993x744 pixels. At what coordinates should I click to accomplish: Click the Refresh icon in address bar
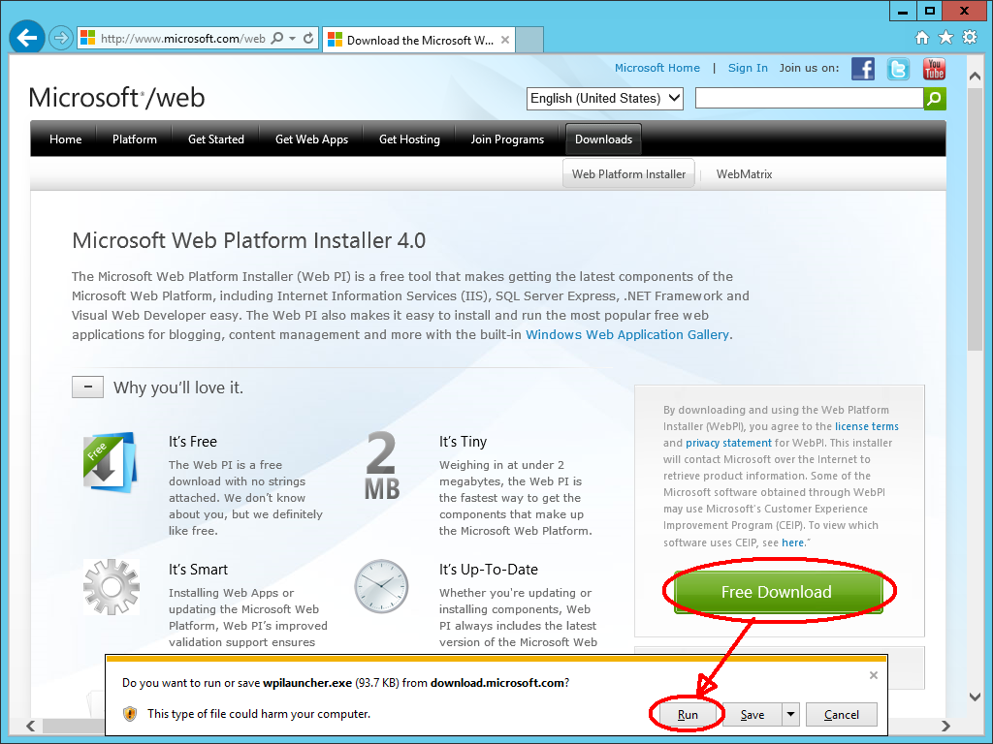308,38
